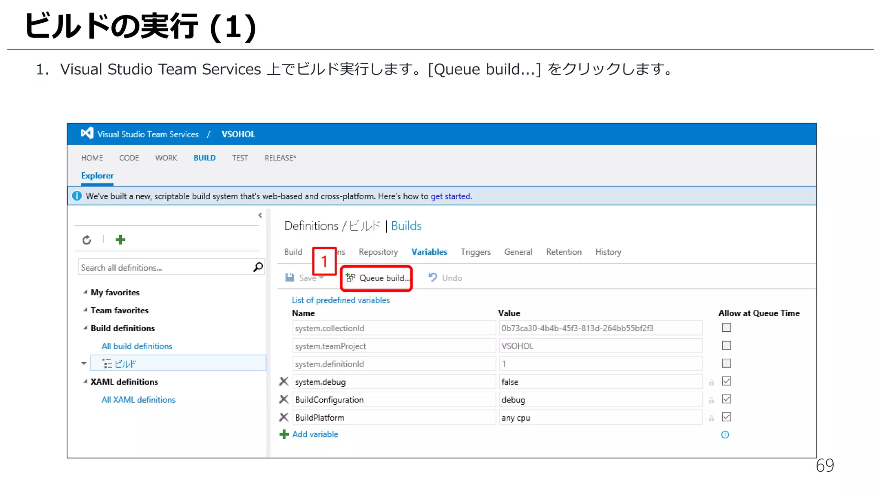
Task: Open All build definitions
Action: pos(137,346)
